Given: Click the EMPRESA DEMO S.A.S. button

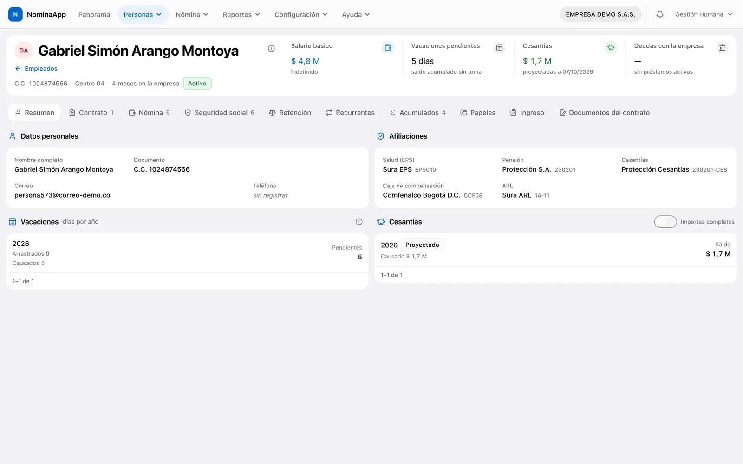Looking at the screenshot, I should tap(600, 14).
